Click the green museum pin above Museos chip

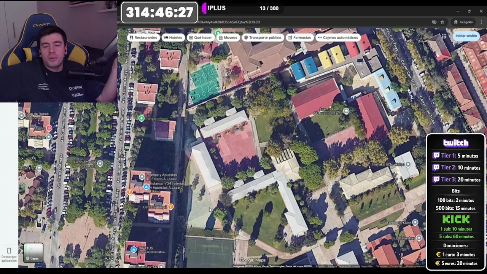[218, 32]
